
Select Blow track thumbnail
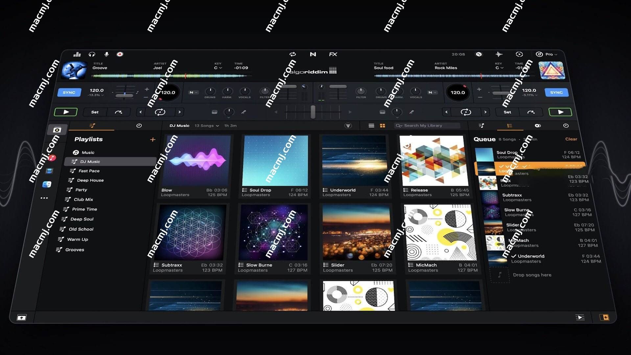pos(197,161)
